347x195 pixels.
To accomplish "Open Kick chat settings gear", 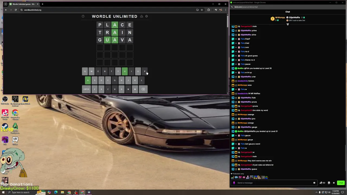I will tap(334, 183).
